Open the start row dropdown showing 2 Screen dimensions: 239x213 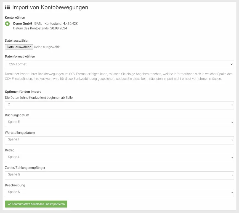(x=119, y=105)
